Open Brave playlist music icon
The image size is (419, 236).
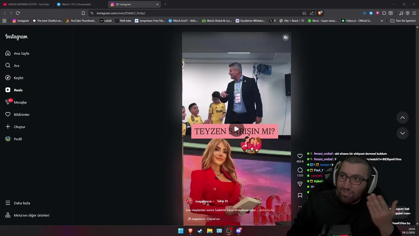click(x=401, y=13)
